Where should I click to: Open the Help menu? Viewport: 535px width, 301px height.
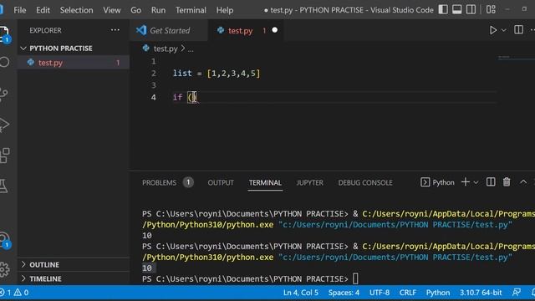(225, 10)
